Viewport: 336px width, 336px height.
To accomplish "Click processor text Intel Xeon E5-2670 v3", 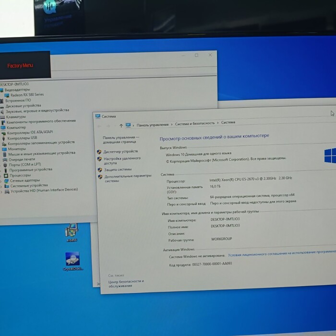I will (251, 179).
